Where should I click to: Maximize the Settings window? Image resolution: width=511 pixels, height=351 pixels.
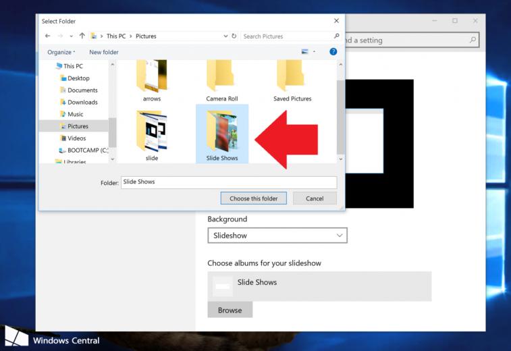(x=455, y=21)
